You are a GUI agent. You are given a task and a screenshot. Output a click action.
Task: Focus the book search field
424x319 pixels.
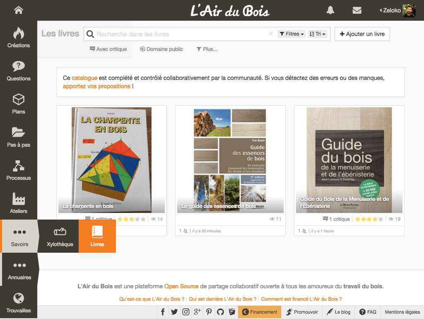(181, 34)
